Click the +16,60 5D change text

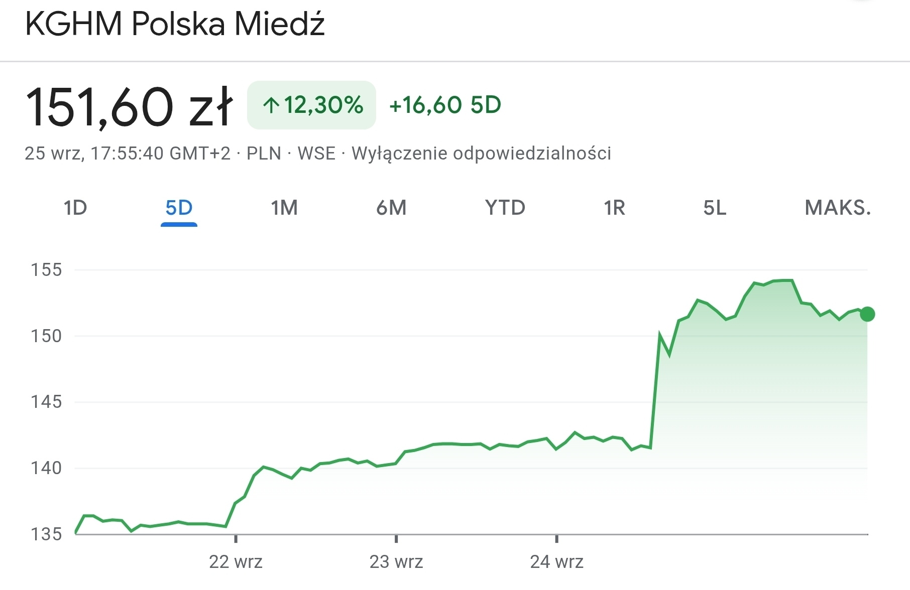click(x=445, y=105)
